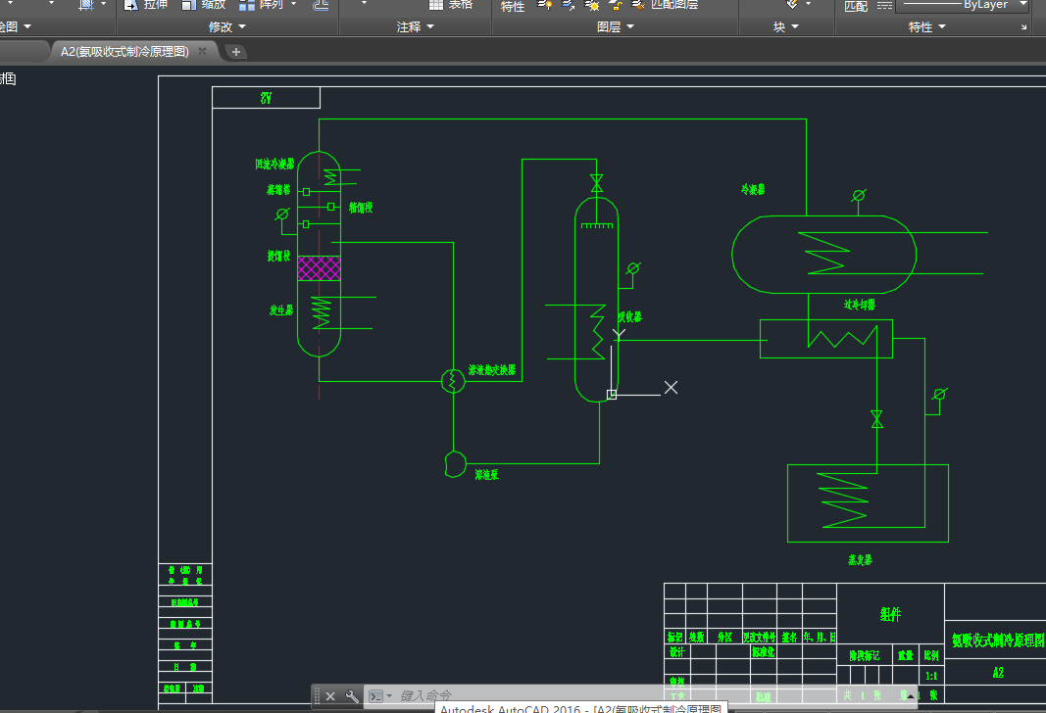This screenshot has height=713, width=1046.
Task: Select the magenta hatched 提馏段 block
Action: [319, 268]
